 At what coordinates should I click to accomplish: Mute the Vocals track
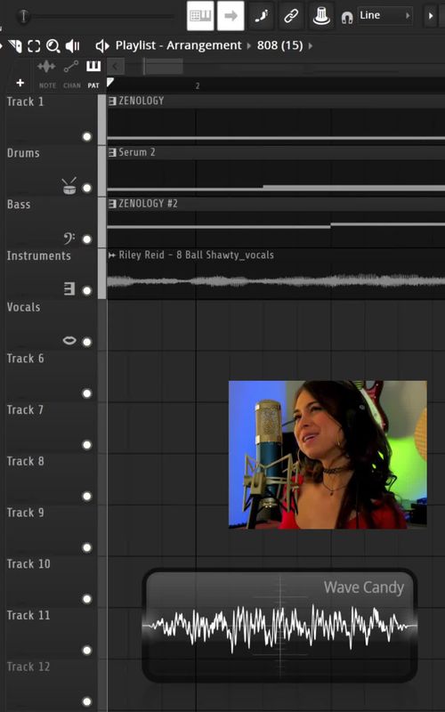87,342
